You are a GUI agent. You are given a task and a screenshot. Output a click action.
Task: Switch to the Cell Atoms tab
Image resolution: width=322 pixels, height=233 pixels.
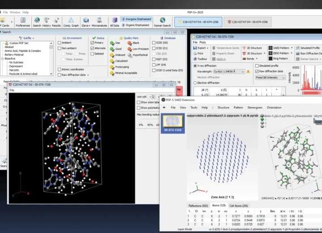[238, 205]
